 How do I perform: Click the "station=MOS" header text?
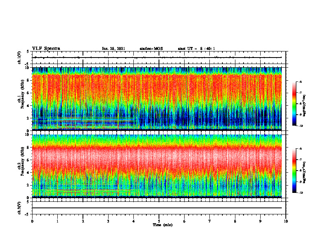pyautogui.click(x=151, y=49)
